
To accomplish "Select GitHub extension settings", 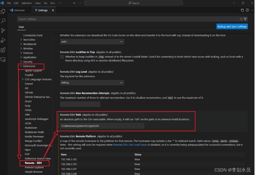I will click(x=29, y=93).
